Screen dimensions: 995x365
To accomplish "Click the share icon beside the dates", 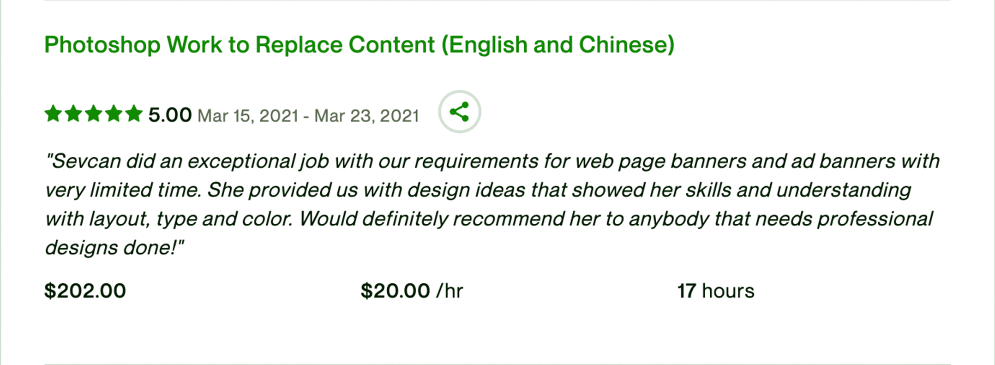I will point(459,112).
